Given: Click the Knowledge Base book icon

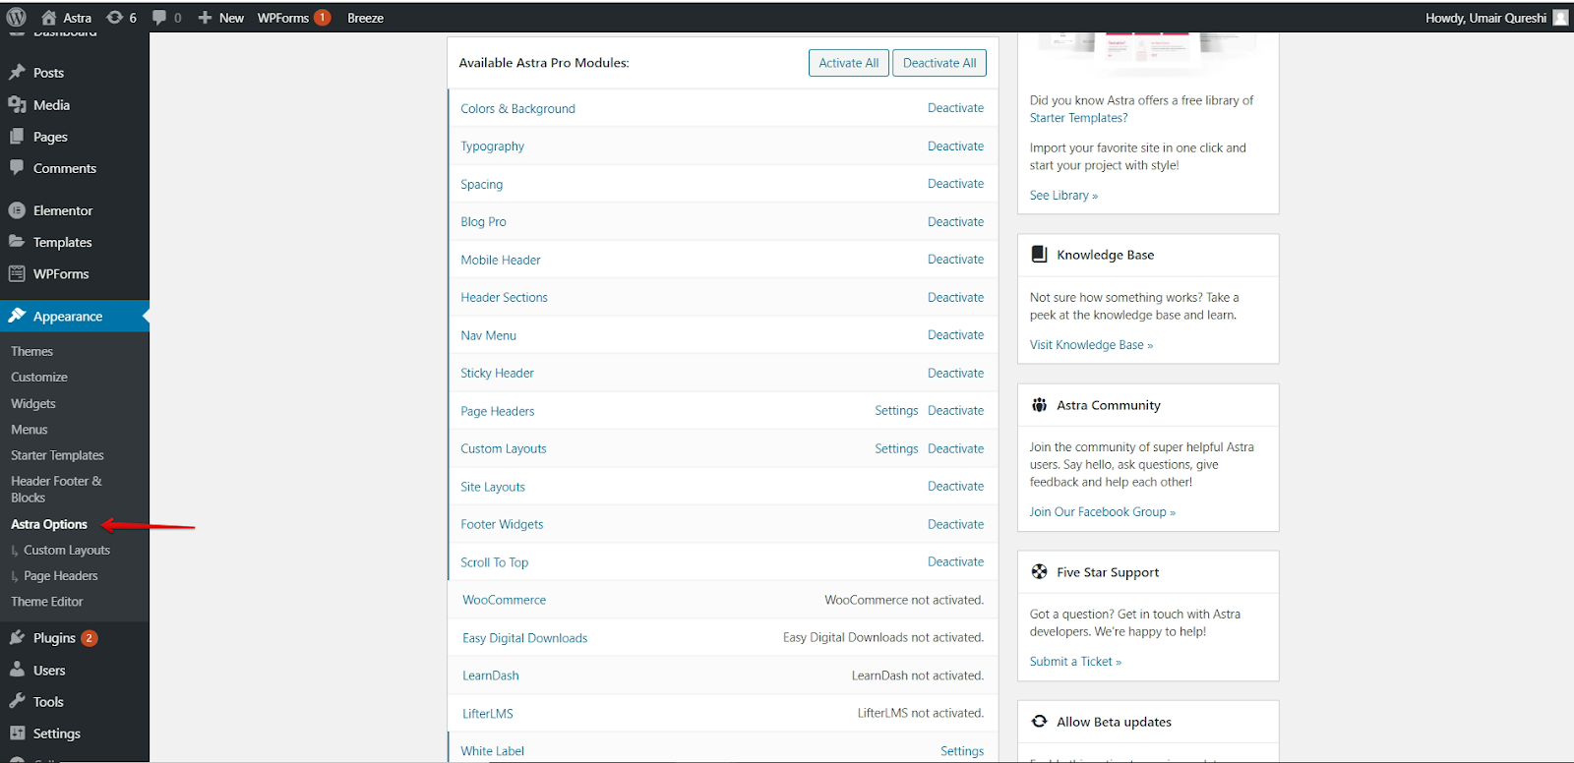Looking at the screenshot, I should pos(1039,254).
